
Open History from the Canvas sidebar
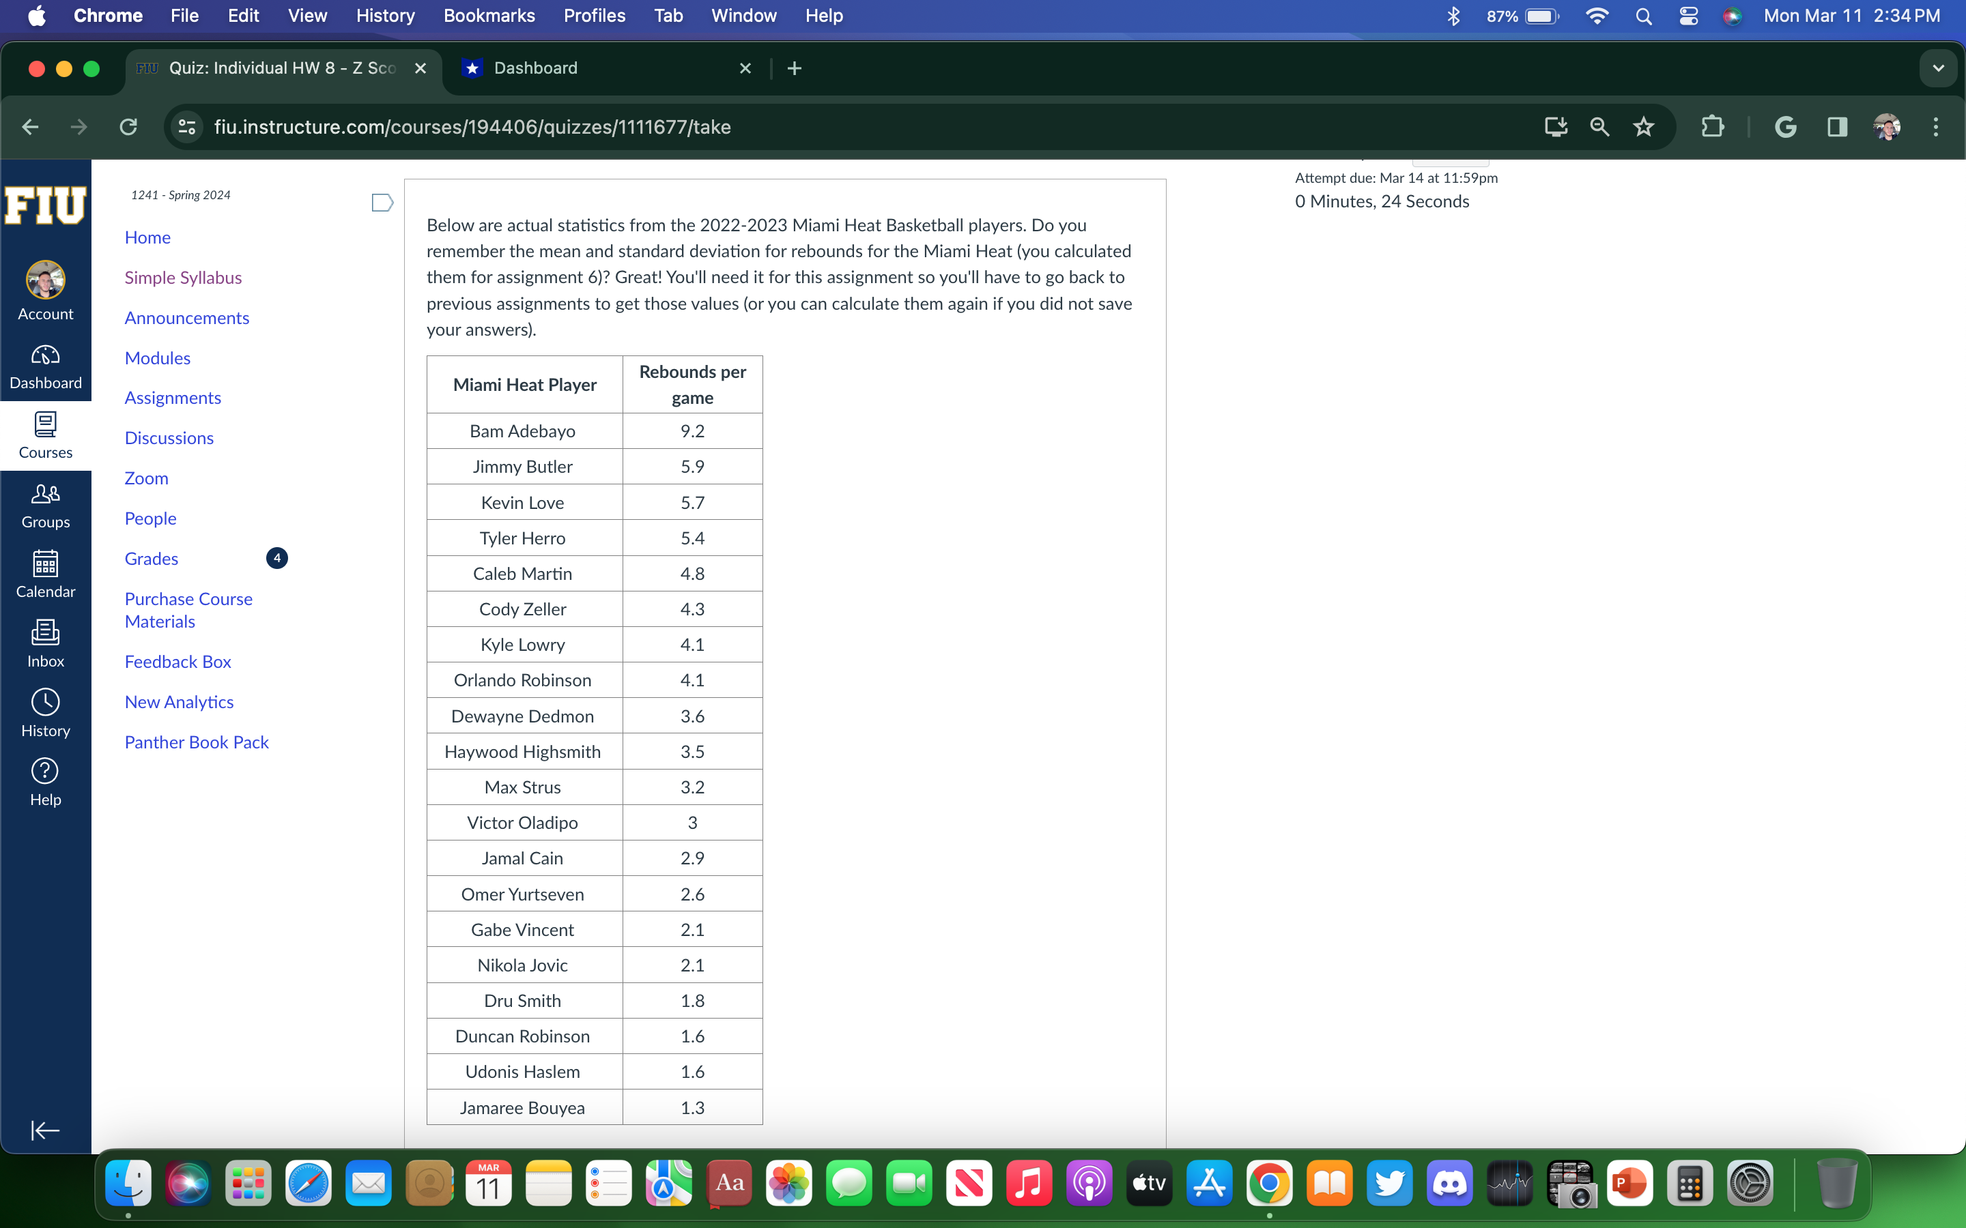(44, 711)
